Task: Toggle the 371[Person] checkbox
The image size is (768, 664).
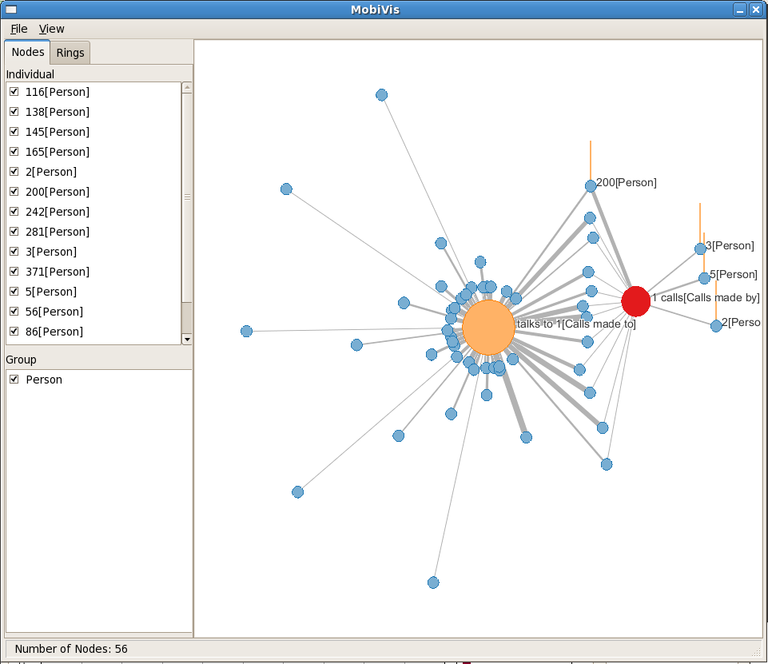Action: (x=14, y=272)
